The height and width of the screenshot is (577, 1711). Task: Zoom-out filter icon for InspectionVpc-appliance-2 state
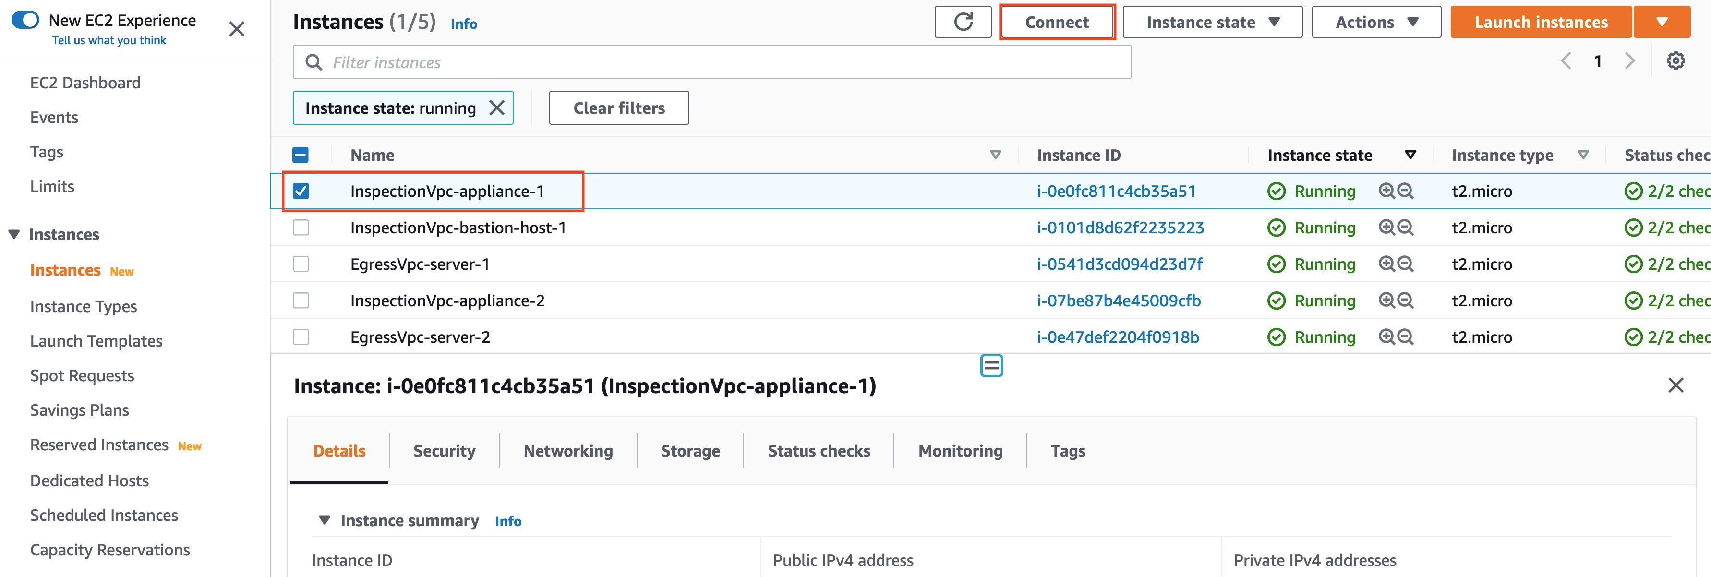[x=1405, y=301]
